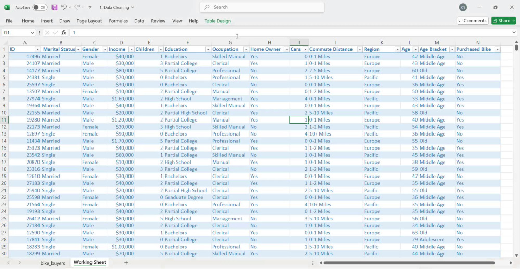Image resolution: width=520 pixels, height=269 pixels.
Task: Open the Income column filter dropdown
Action: (132, 49)
